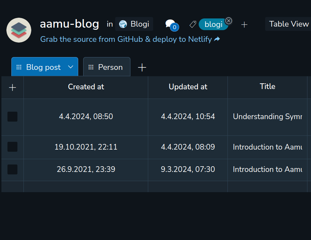Screen dimensions: 311x240
Task: Open Grab the source from GitHub link
Action: tap(126, 39)
